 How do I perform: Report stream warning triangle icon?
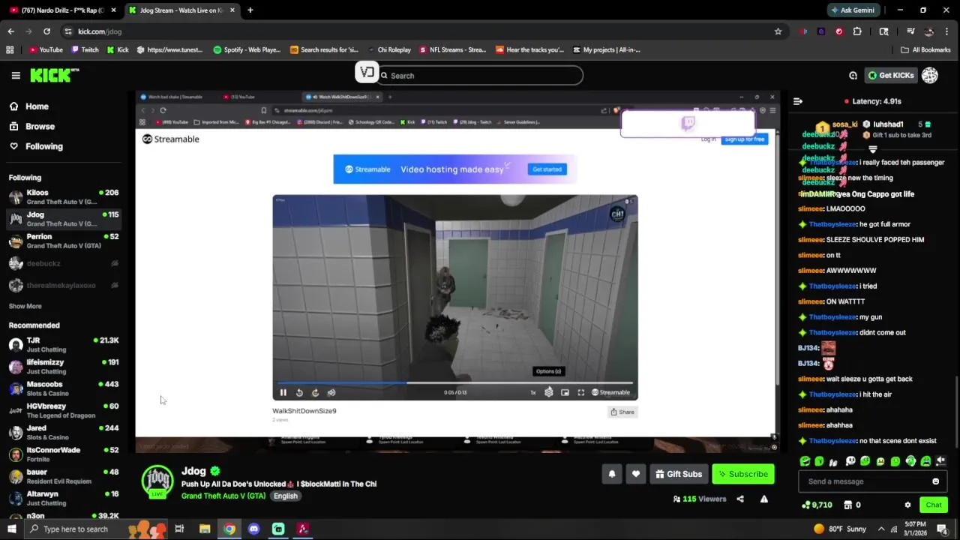[x=764, y=499]
